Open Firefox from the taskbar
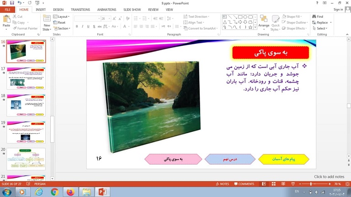Viewport: 351px width, 197px height. point(70,192)
